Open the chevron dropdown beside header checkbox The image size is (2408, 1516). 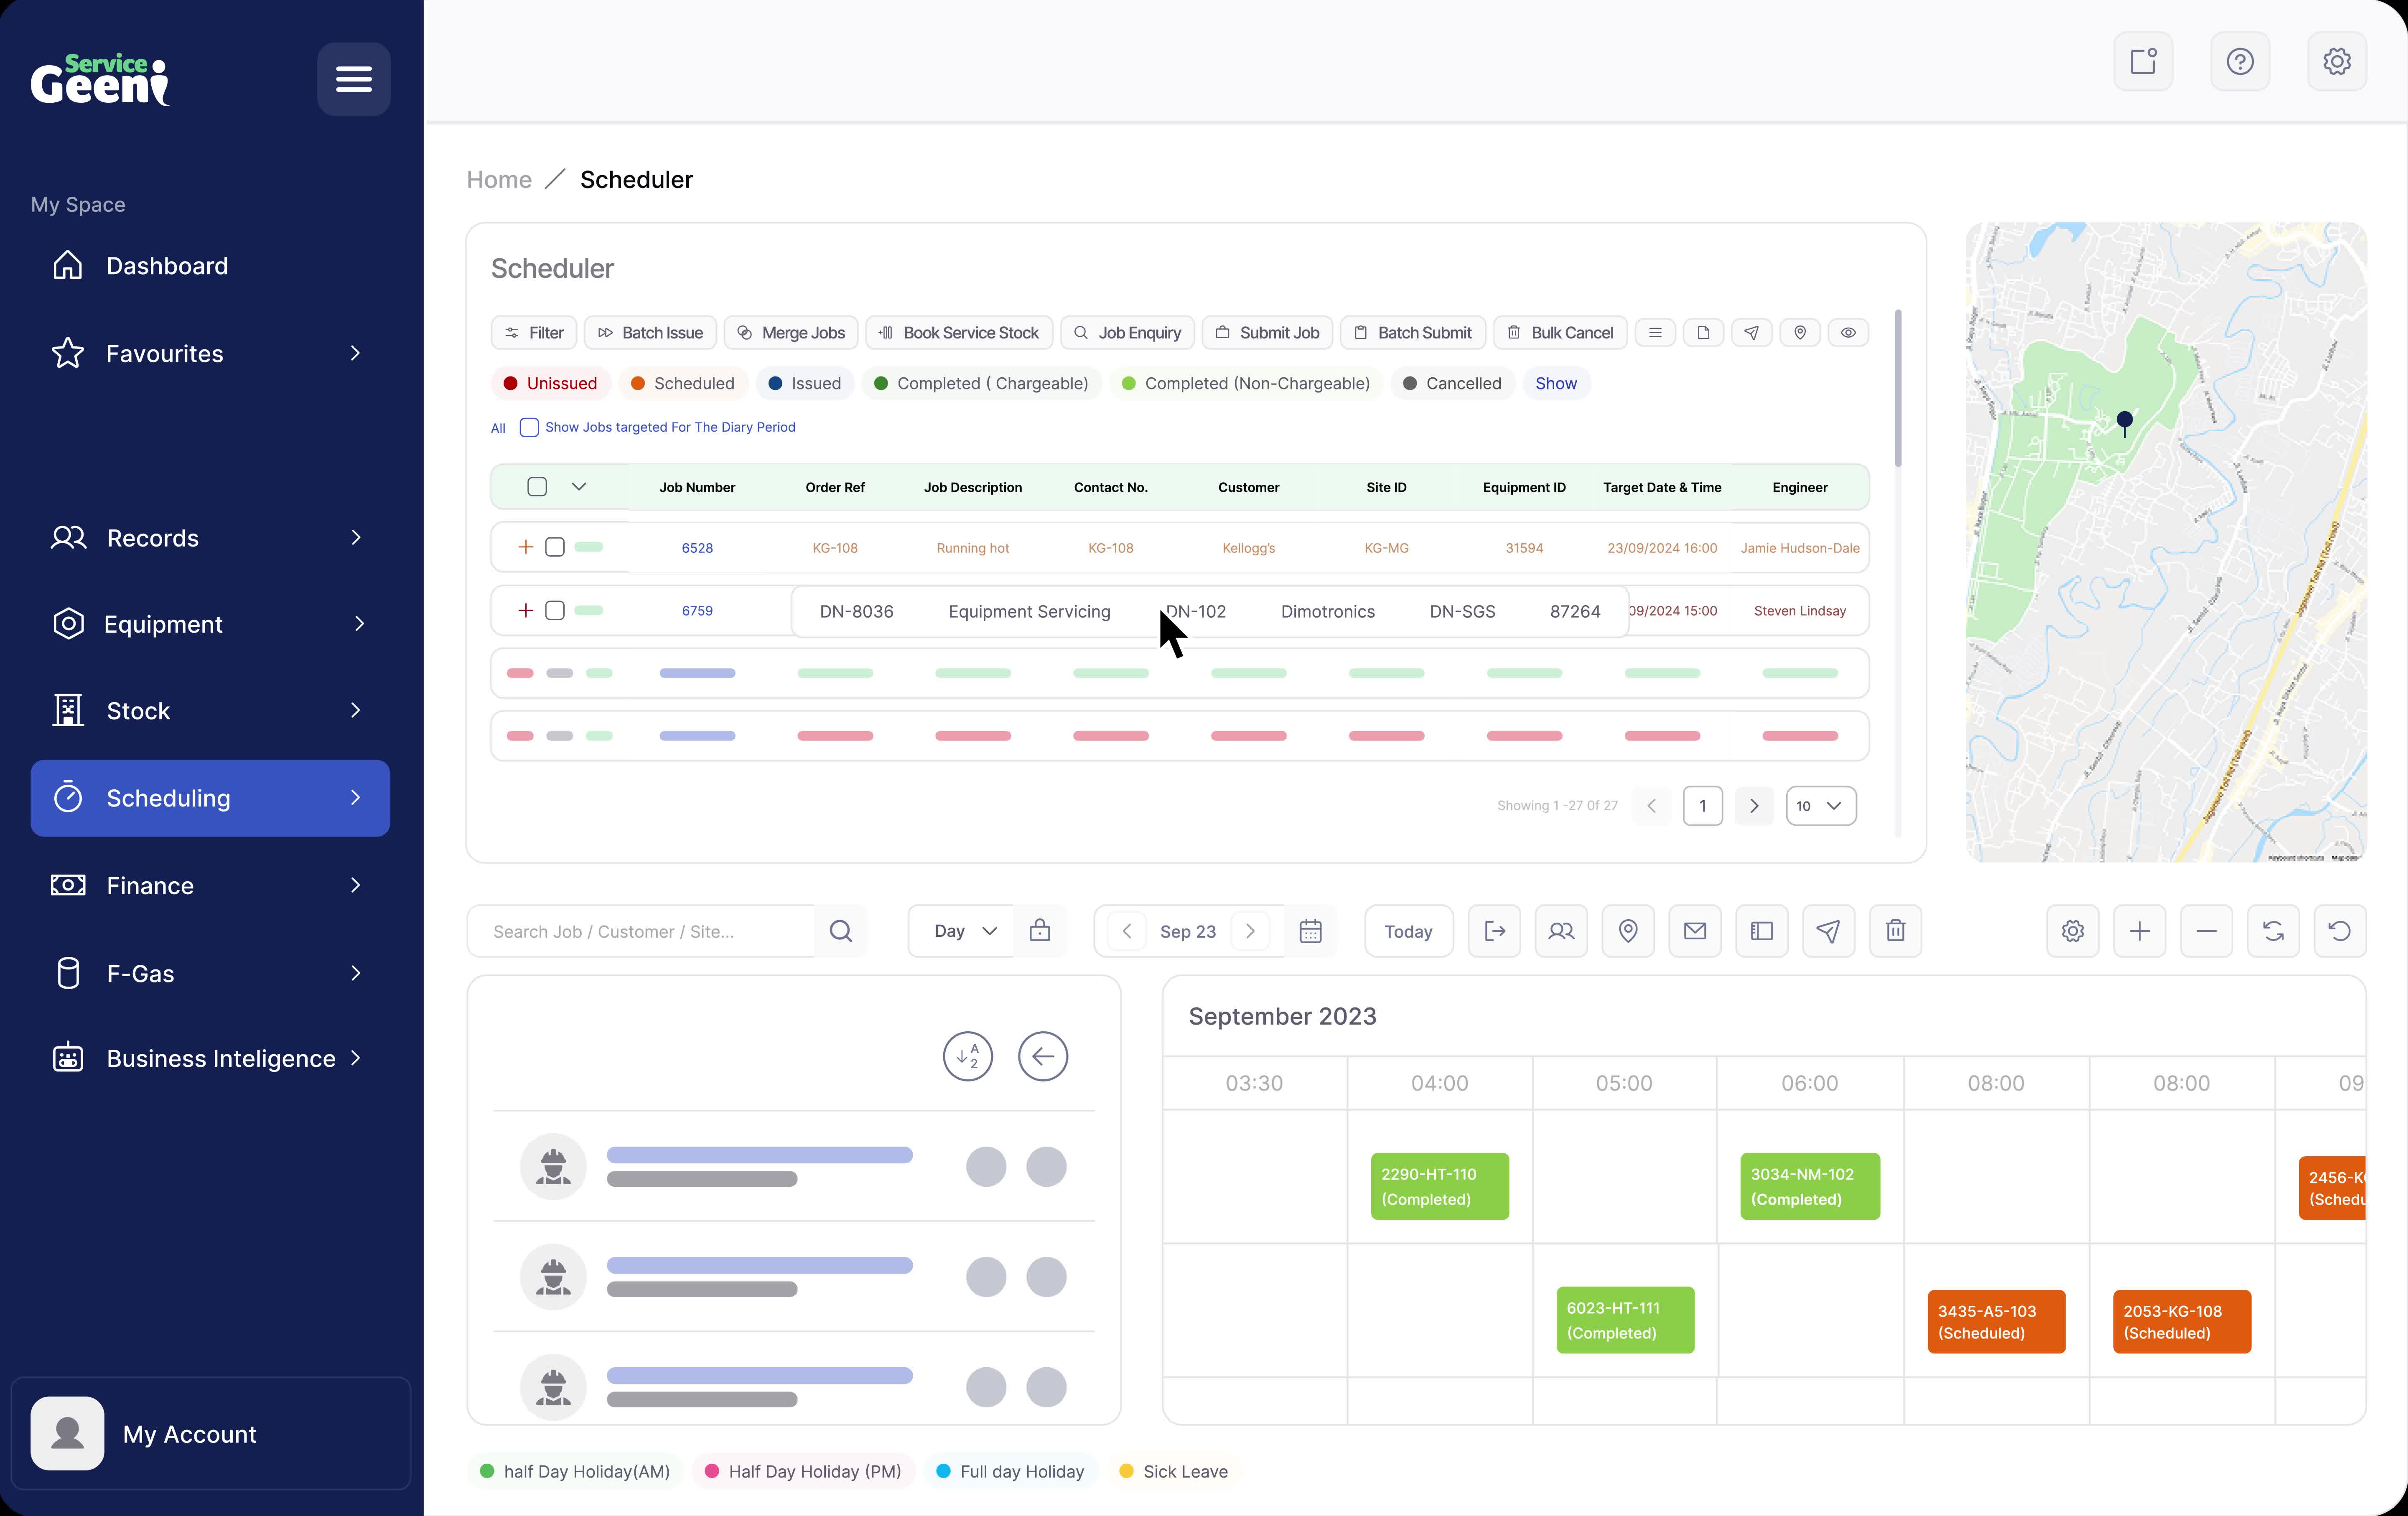coord(578,487)
